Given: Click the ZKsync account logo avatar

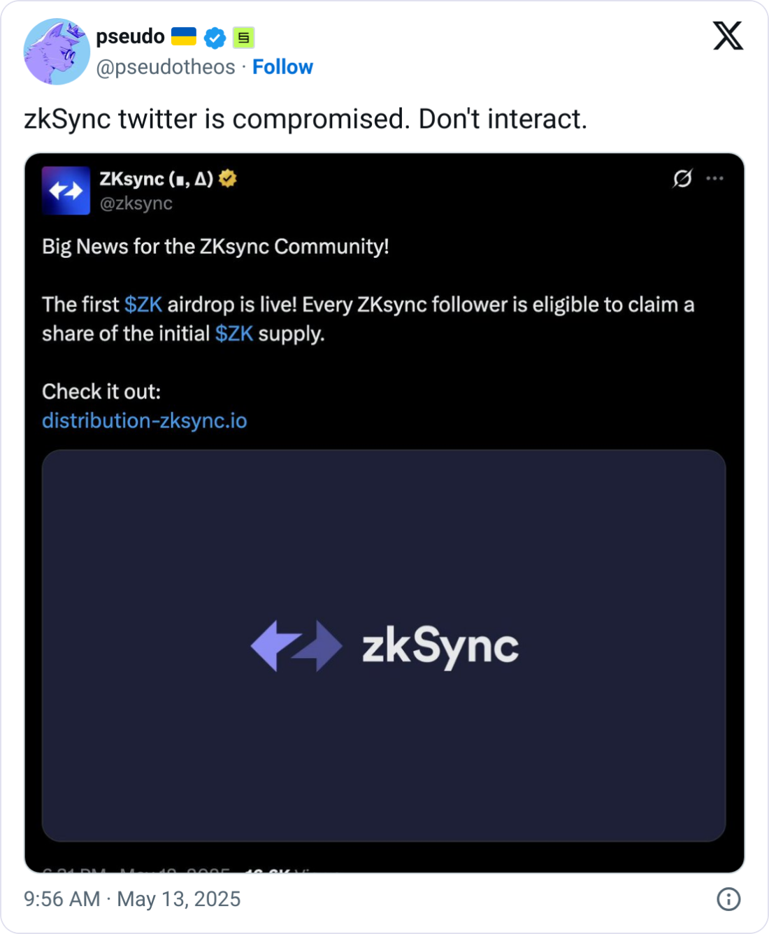Looking at the screenshot, I should [x=66, y=190].
